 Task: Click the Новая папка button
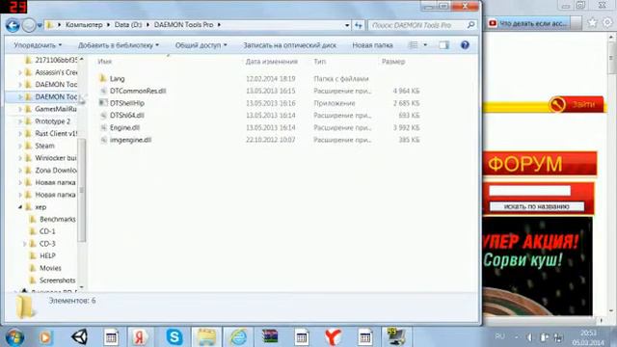[x=372, y=45]
